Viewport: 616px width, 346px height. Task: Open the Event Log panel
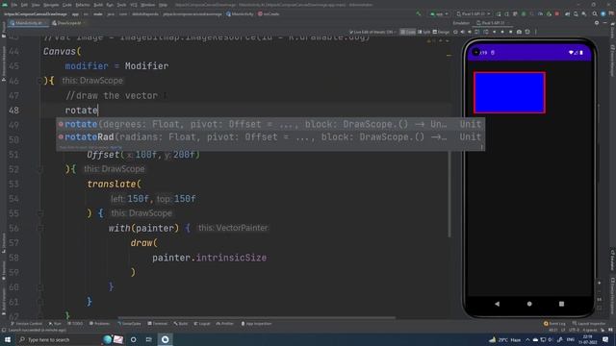(x=554, y=324)
